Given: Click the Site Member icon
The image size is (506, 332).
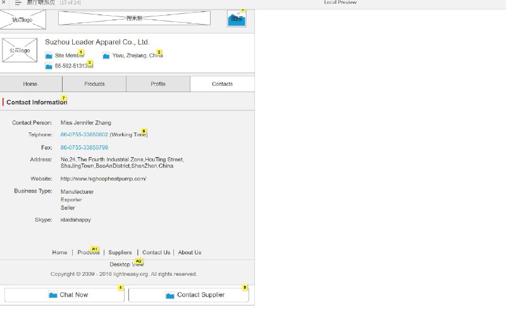Looking at the screenshot, I should 49,56.
